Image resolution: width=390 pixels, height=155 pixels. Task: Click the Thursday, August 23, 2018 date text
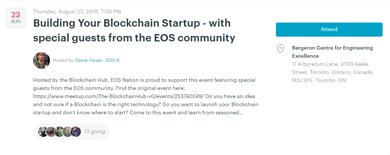[77, 11]
